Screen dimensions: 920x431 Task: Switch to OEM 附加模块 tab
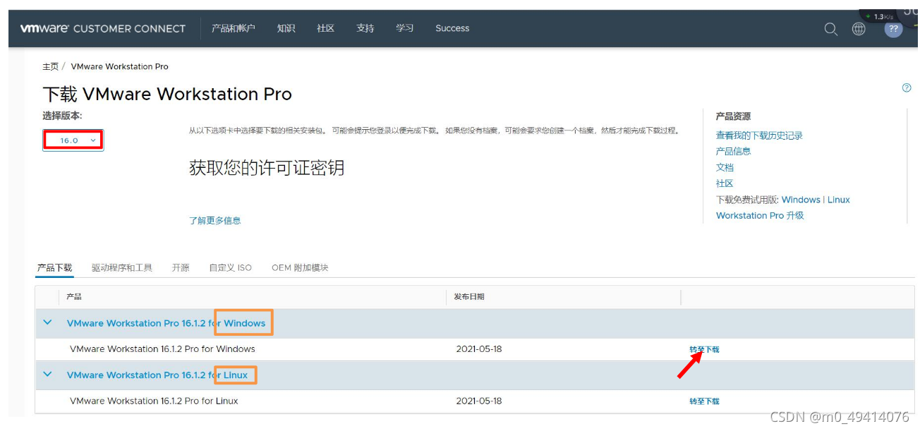[x=300, y=268]
